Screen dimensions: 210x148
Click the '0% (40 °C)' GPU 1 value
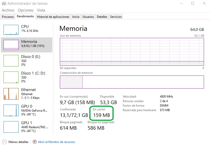[x=28, y=131]
